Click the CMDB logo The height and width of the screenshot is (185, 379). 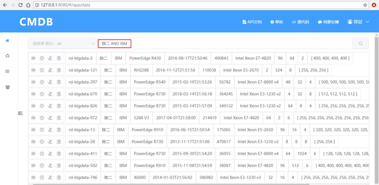(36, 22)
